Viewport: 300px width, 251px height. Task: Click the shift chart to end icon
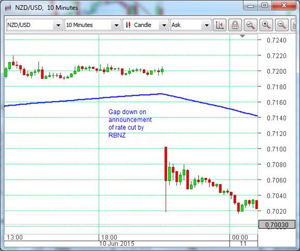(219, 25)
